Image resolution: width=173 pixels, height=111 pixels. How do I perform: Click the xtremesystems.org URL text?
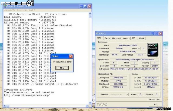tap(27, 95)
